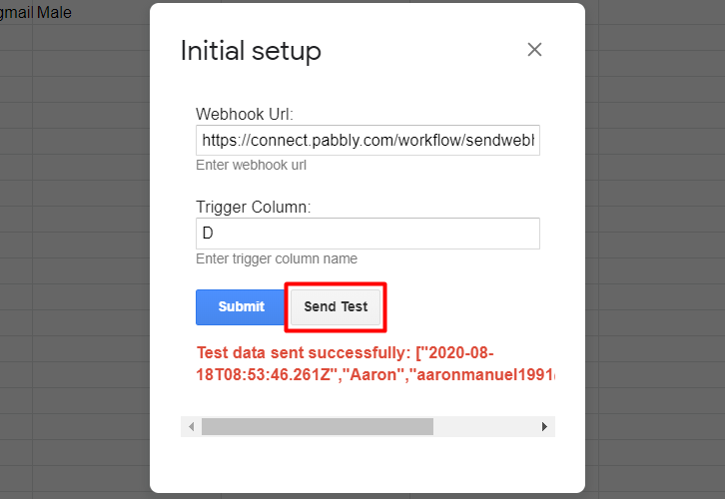The height and width of the screenshot is (499, 725).
Task: Click blank dialog area below the scrollbar
Action: (x=367, y=464)
